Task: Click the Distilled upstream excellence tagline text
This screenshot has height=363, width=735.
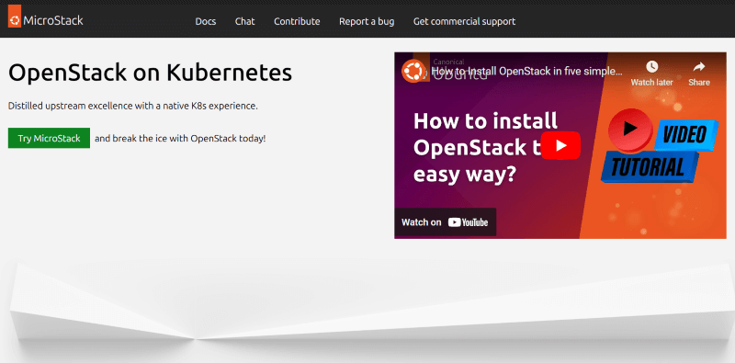Action: click(132, 106)
